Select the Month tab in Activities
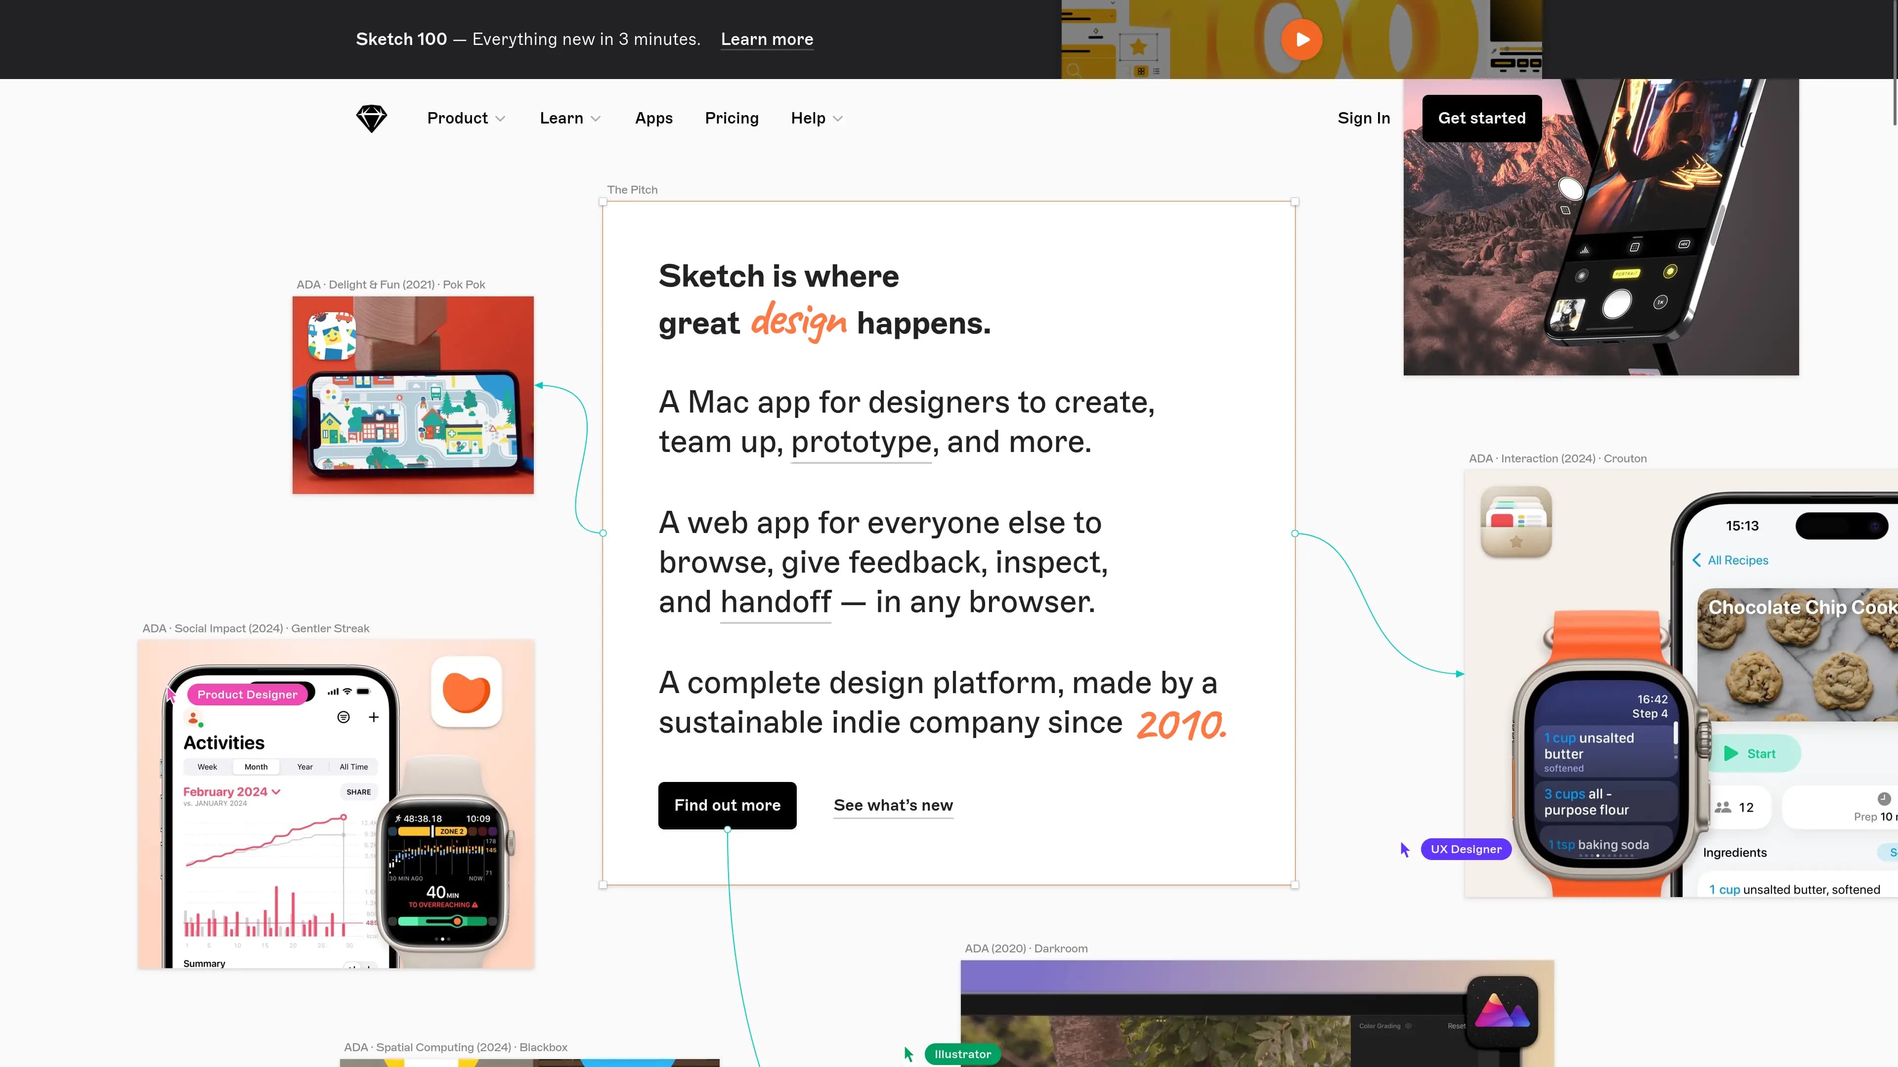The width and height of the screenshot is (1898, 1067). pyautogui.click(x=256, y=767)
